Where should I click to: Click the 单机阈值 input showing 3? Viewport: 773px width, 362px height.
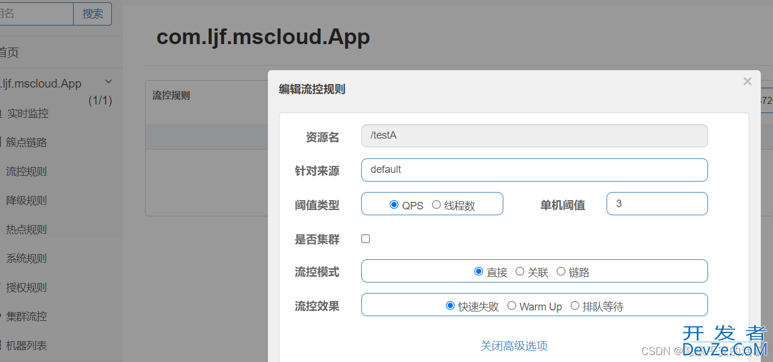[657, 204]
